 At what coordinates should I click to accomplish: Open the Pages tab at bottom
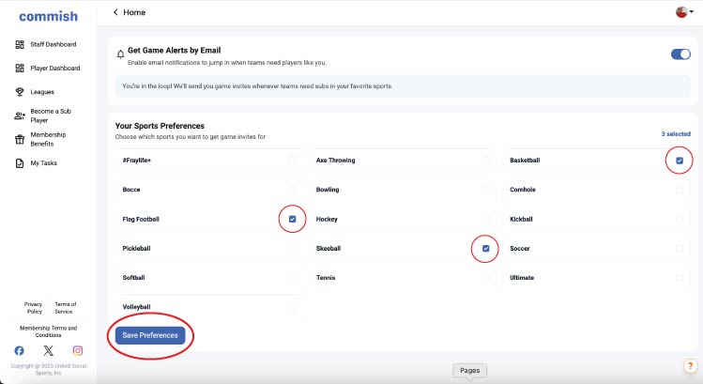tap(470, 371)
